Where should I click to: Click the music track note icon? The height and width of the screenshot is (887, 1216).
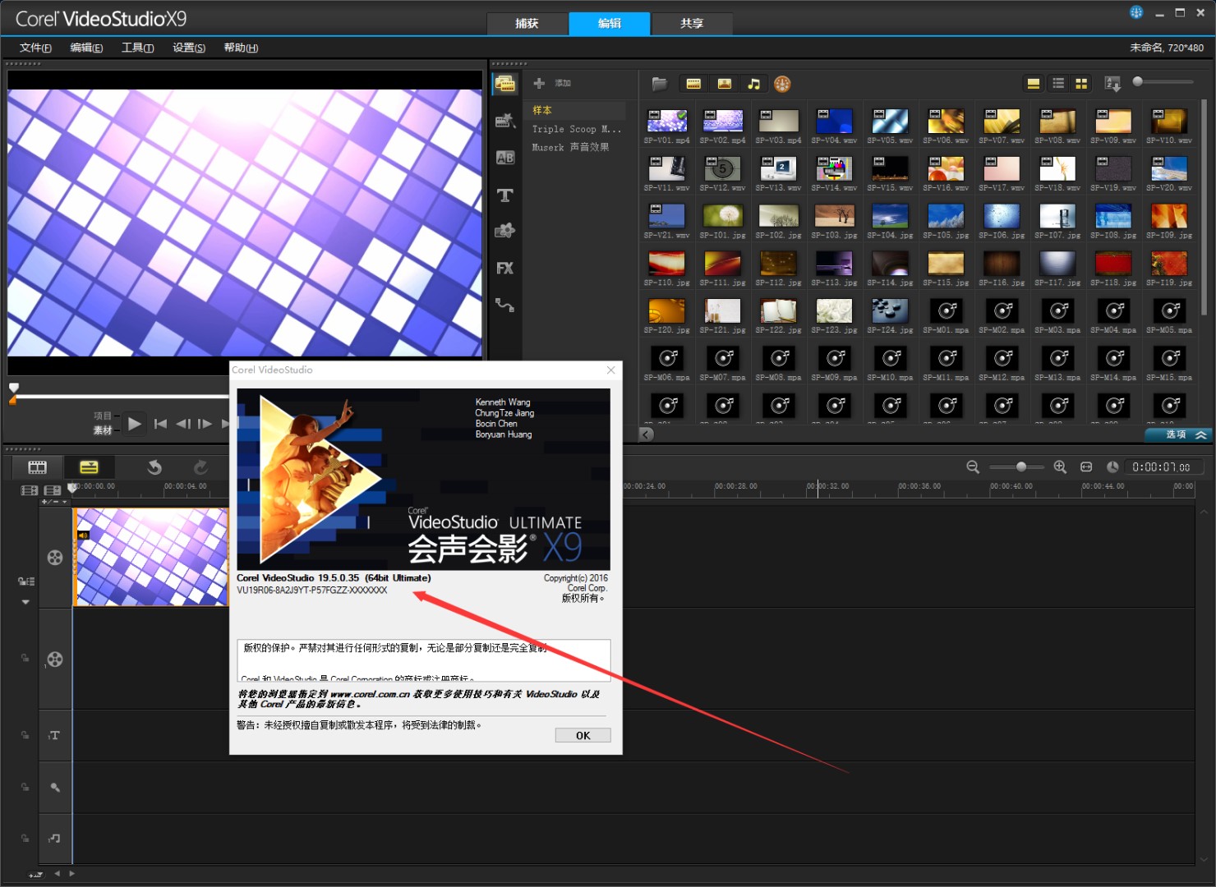coord(54,839)
